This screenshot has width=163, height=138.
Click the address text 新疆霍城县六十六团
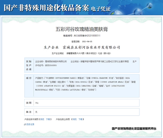(75, 53)
